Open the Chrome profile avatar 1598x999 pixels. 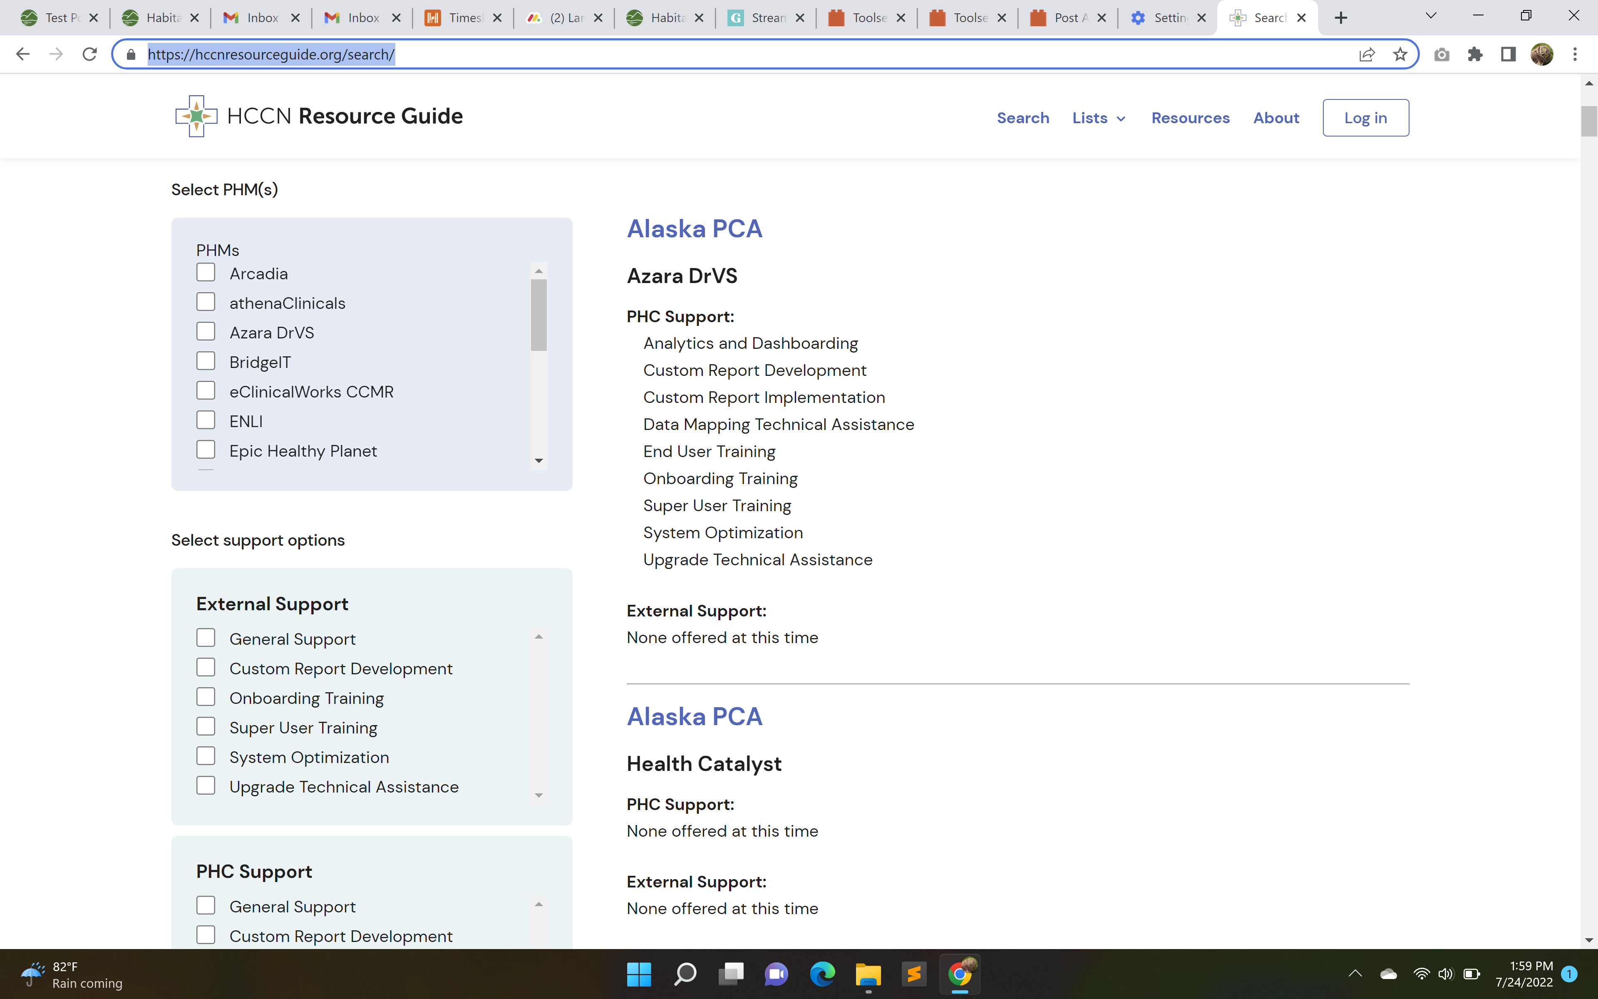[x=1542, y=54]
